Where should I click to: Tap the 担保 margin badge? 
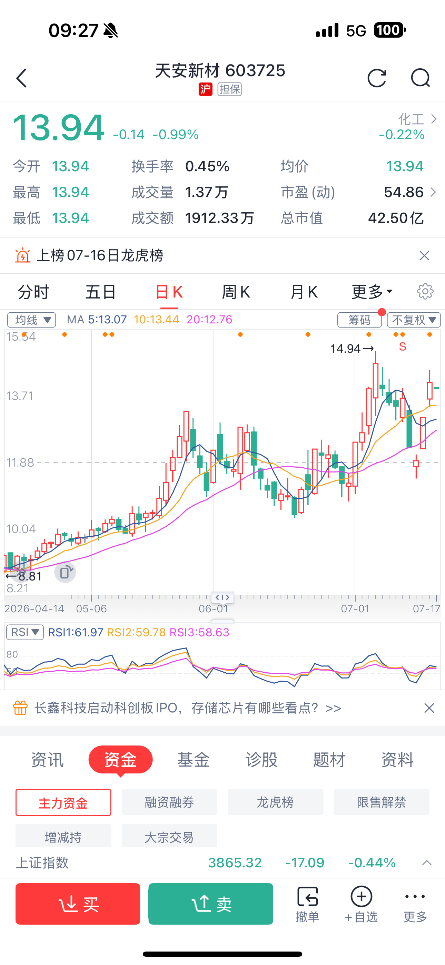point(230,89)
